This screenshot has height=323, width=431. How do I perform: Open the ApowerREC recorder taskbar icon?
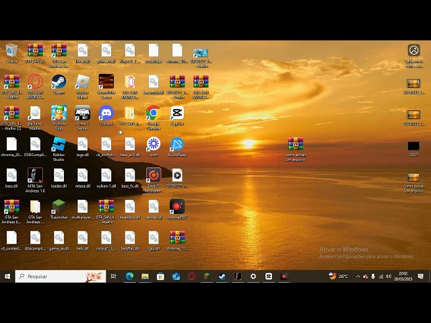(284, 277)
